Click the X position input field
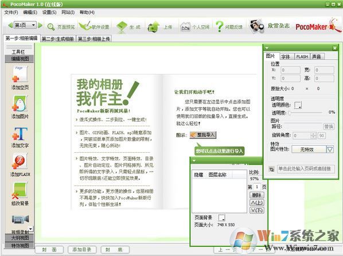The image size is (343, 256). 290,70
